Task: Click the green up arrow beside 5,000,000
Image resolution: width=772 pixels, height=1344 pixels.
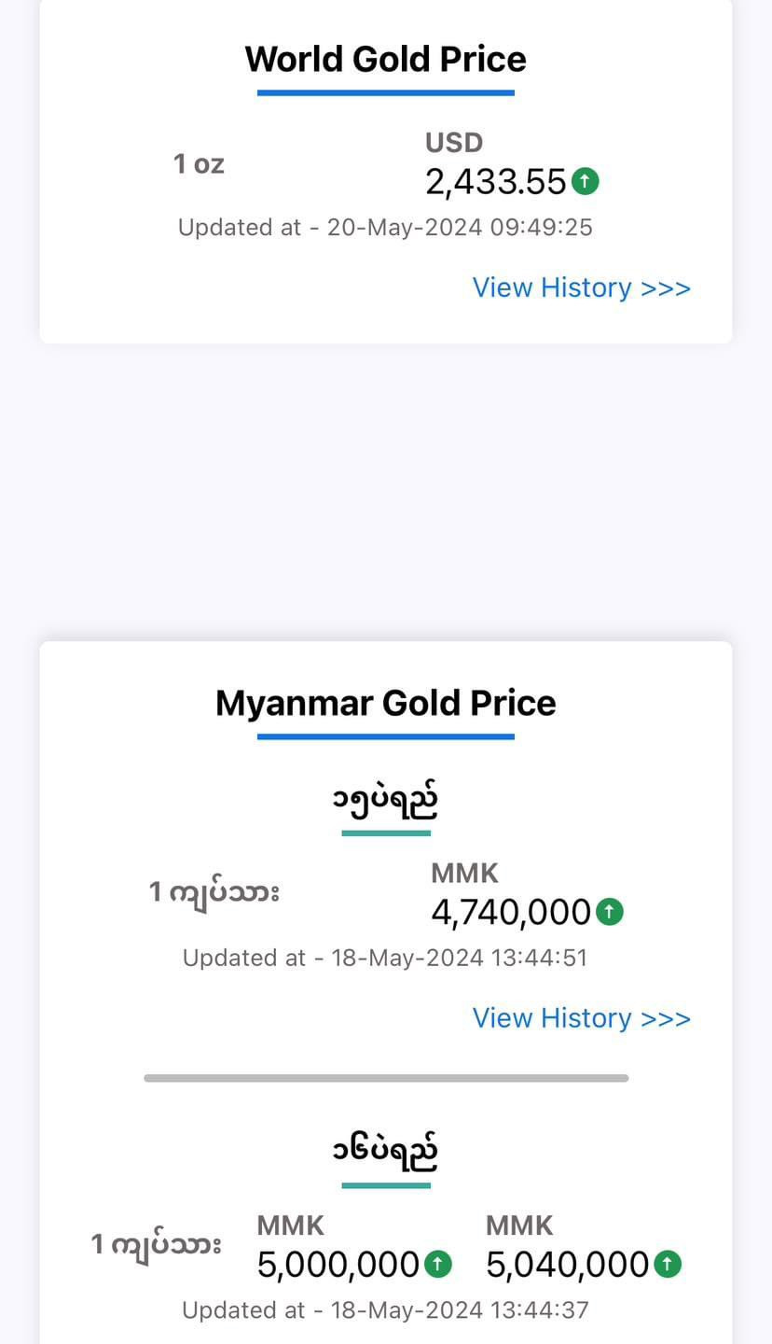Action: [438, 1265]
